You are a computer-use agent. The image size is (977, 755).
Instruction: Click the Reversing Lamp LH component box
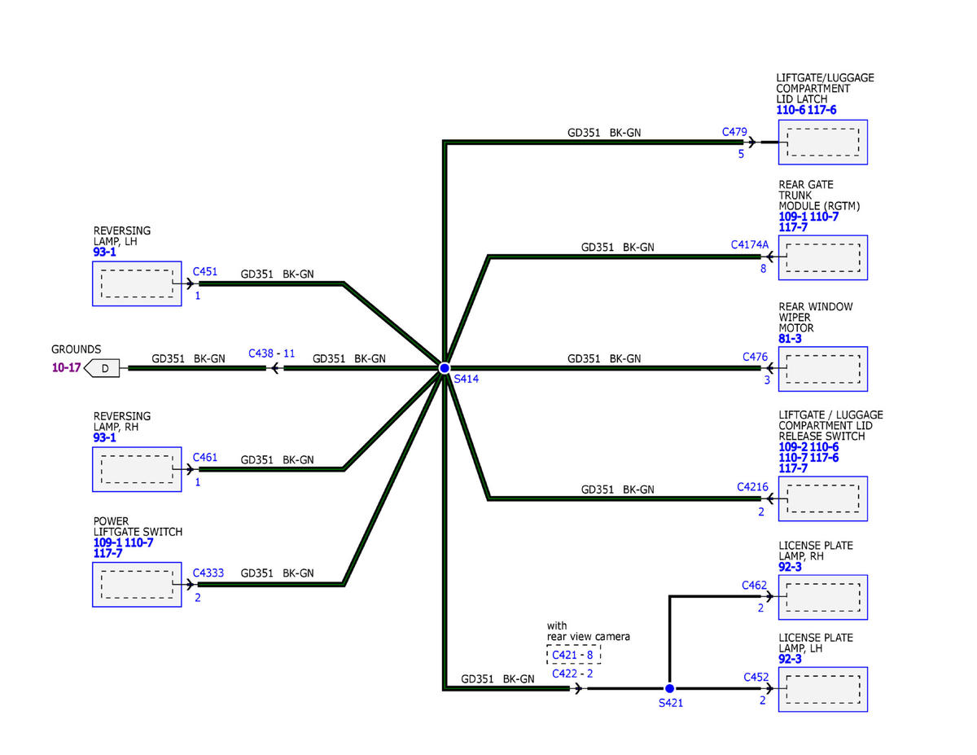tap(137, 283)
